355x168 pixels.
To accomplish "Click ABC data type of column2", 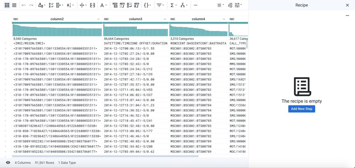I will coord(16,19).
